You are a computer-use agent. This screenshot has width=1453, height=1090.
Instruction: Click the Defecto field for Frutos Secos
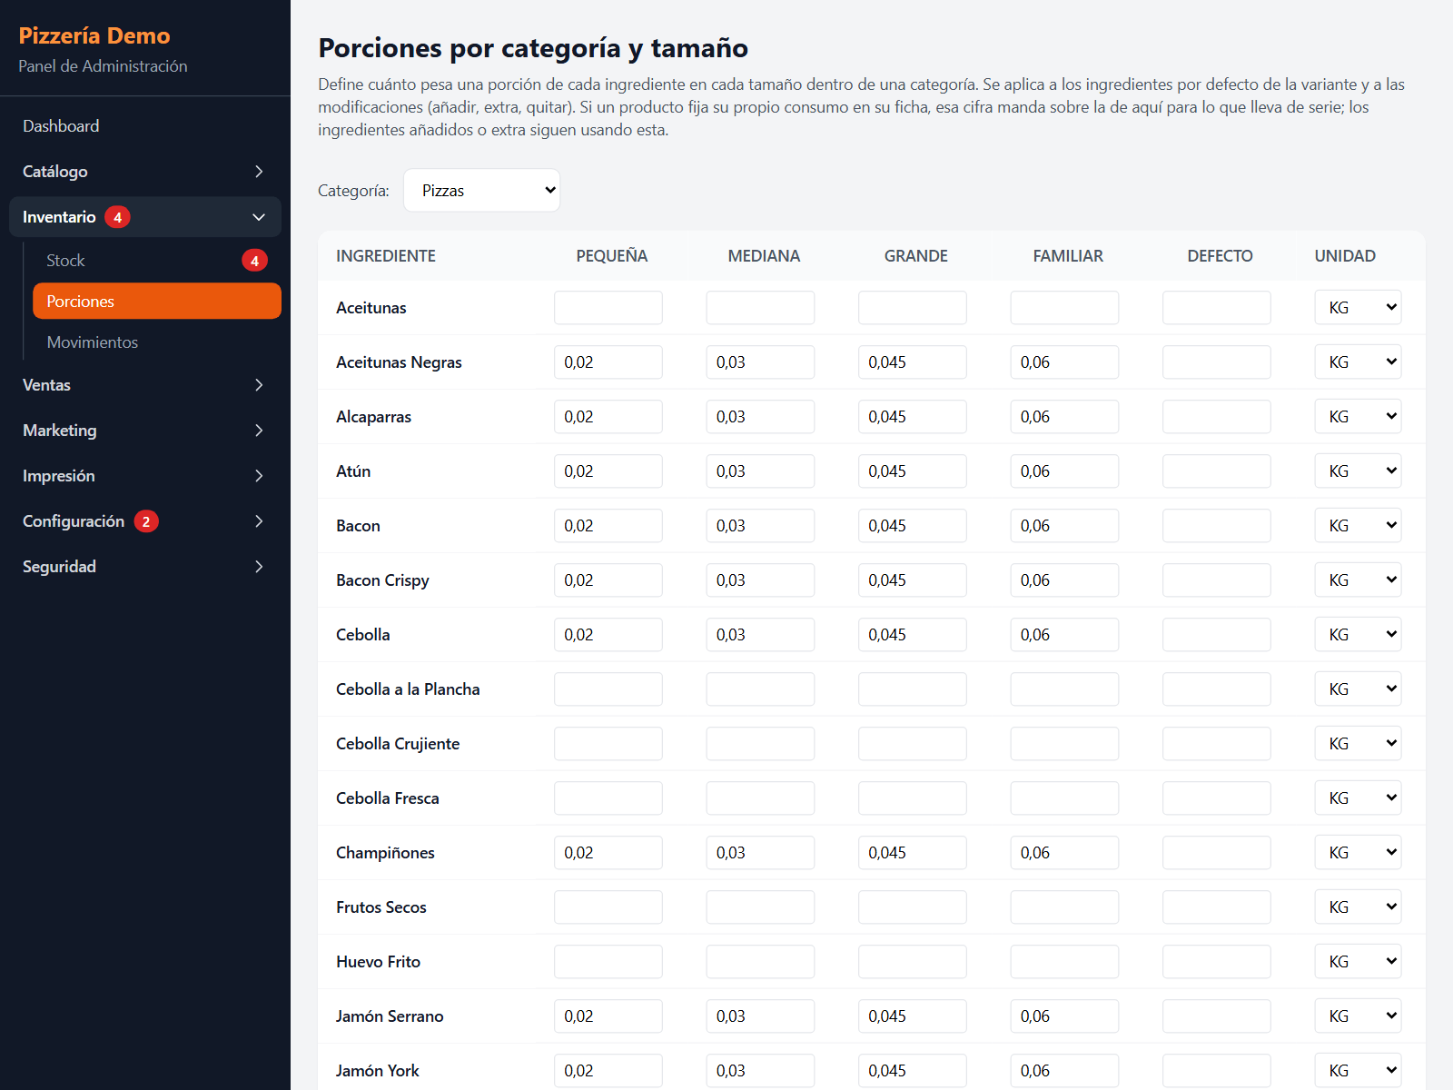[x=1217, y=907]
